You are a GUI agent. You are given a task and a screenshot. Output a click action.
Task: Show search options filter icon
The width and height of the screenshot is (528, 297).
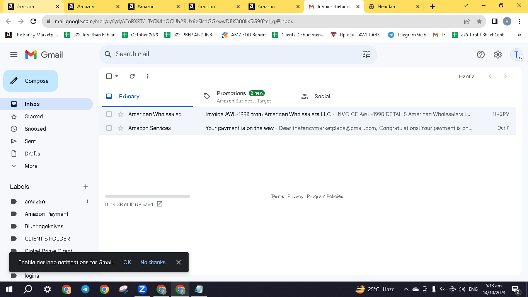(x=366, y=54)
